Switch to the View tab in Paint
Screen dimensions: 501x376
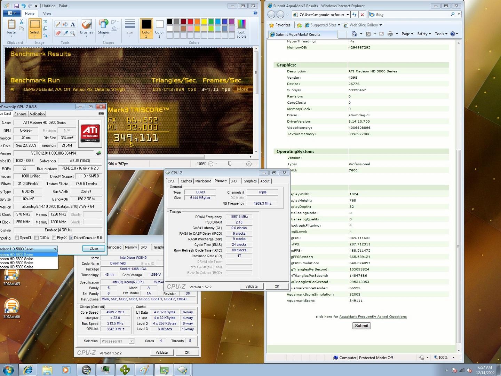(47, 14)
